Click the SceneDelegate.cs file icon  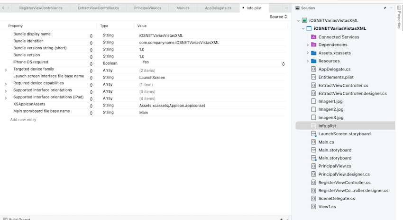point(313,198)
